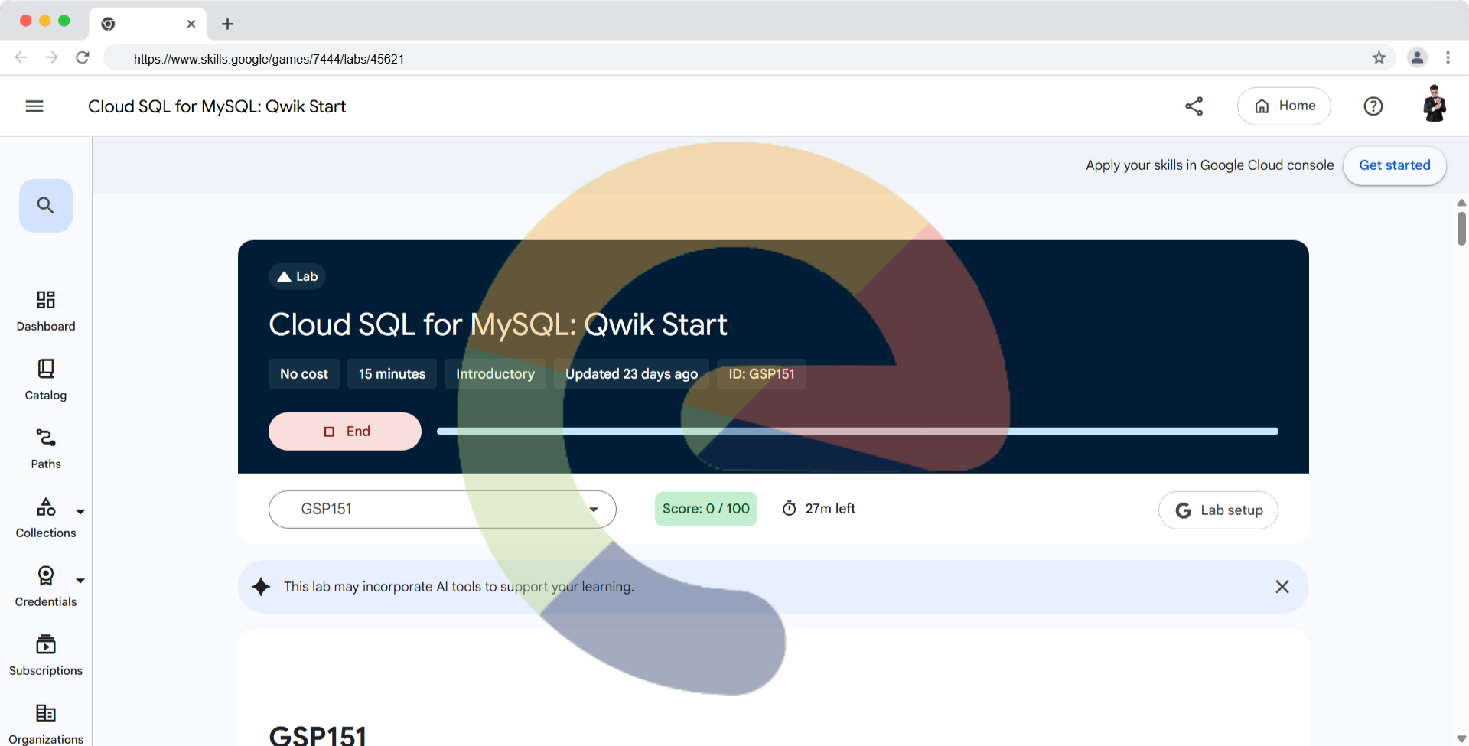The height and width of the screenshot is (746, 1469).
Task: Open the help question mark icon
Action: click(1373, 106)
